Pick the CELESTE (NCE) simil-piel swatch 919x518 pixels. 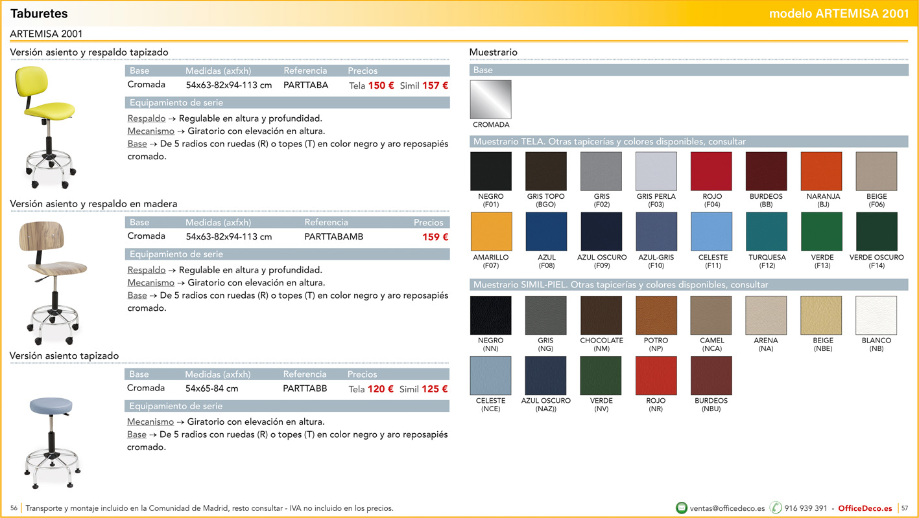point(491,376)
